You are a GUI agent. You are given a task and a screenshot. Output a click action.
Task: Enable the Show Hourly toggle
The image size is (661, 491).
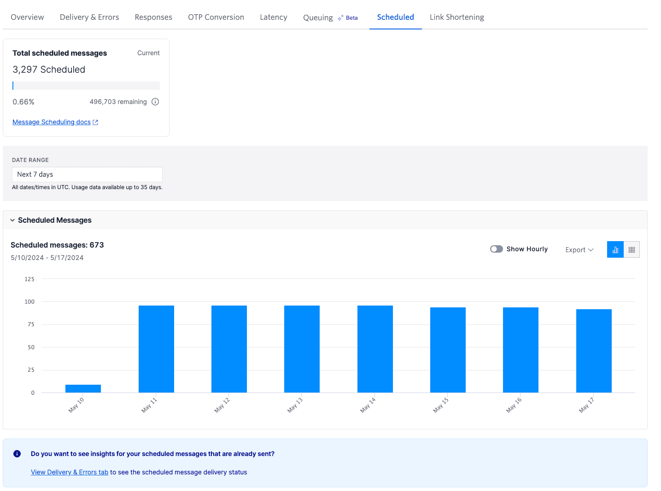coord(496,248)
